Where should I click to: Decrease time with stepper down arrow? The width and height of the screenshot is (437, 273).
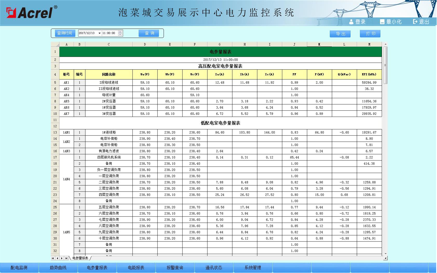[x=120, y=35]
